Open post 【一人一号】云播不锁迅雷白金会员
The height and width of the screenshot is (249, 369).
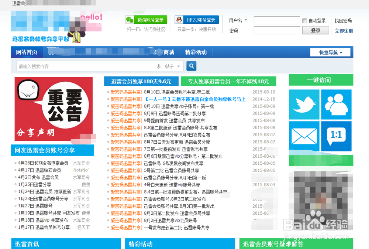[194, 99]
